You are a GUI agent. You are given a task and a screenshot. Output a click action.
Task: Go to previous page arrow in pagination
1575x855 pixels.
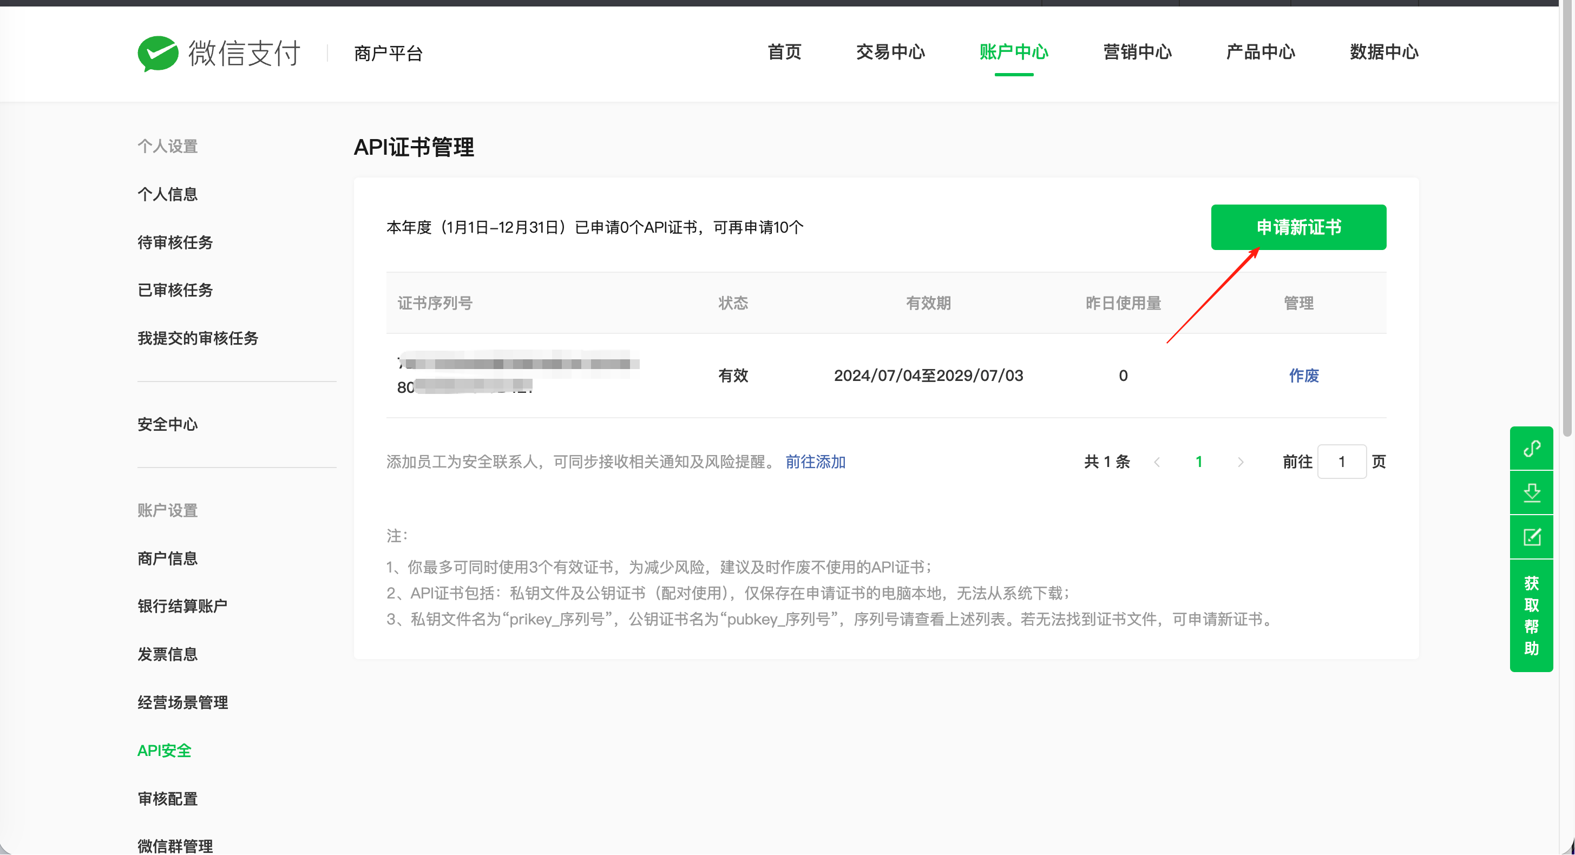[1157, 462]
